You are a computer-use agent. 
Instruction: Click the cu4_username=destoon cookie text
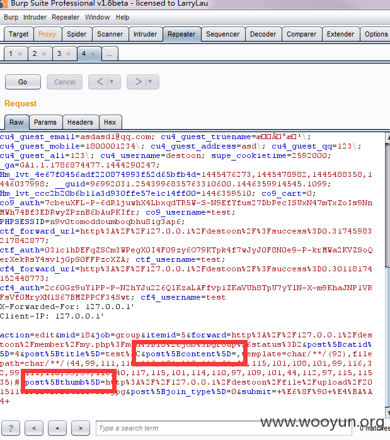[x=151, y=155]
